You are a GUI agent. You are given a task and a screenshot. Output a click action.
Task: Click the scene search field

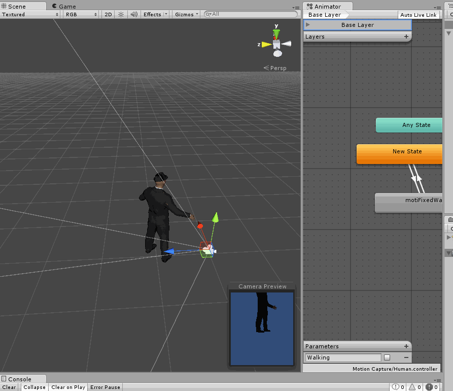coord(251,14)
